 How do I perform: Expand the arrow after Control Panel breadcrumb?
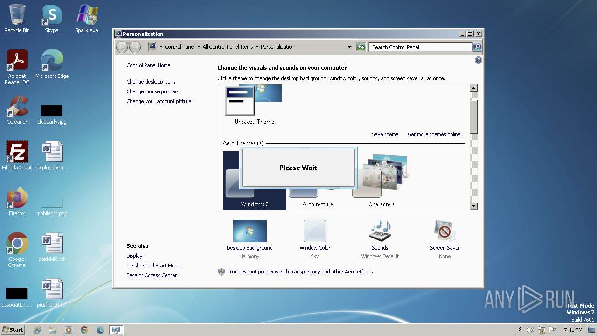pos(199,47)
